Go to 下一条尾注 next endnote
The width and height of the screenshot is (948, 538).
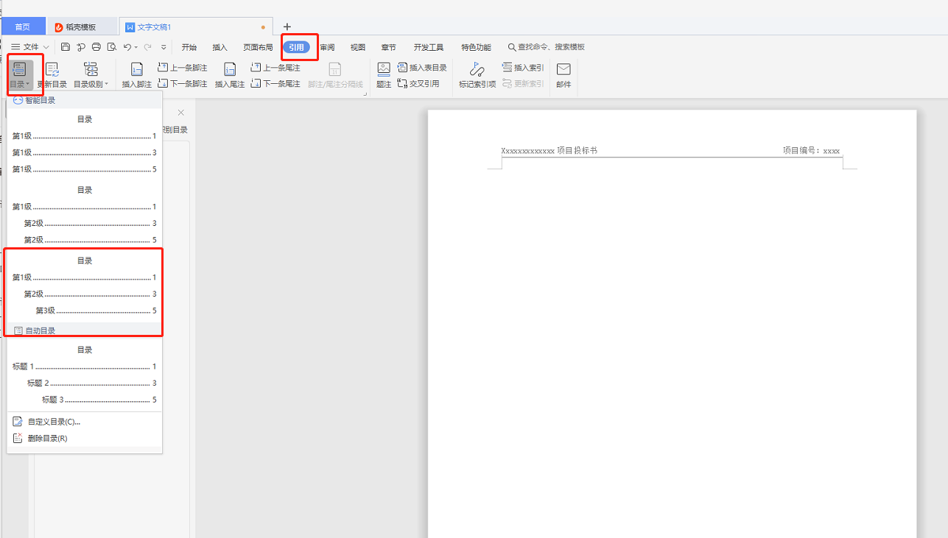275,84
